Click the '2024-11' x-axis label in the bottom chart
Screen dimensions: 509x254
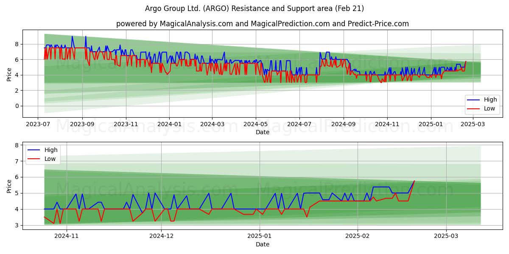pos(67,236)
